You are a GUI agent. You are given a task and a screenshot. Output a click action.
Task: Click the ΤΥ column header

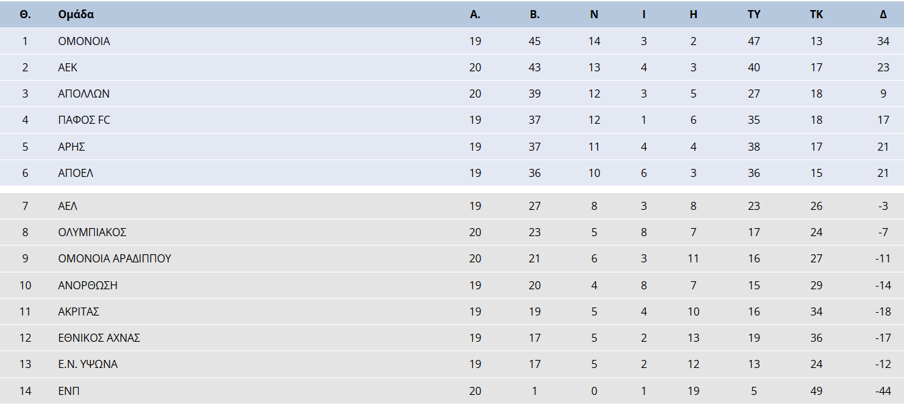tap(754, 14)
